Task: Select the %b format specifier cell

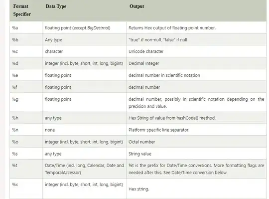Action: 26,39
